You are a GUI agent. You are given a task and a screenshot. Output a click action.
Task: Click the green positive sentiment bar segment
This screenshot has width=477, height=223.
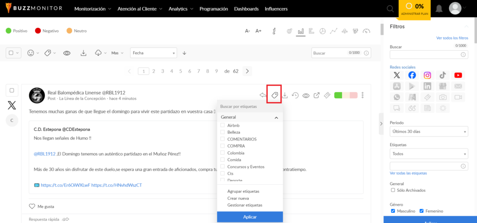(x=338, y=95)
